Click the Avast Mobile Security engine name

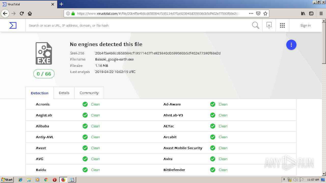[x=183, y=148]
